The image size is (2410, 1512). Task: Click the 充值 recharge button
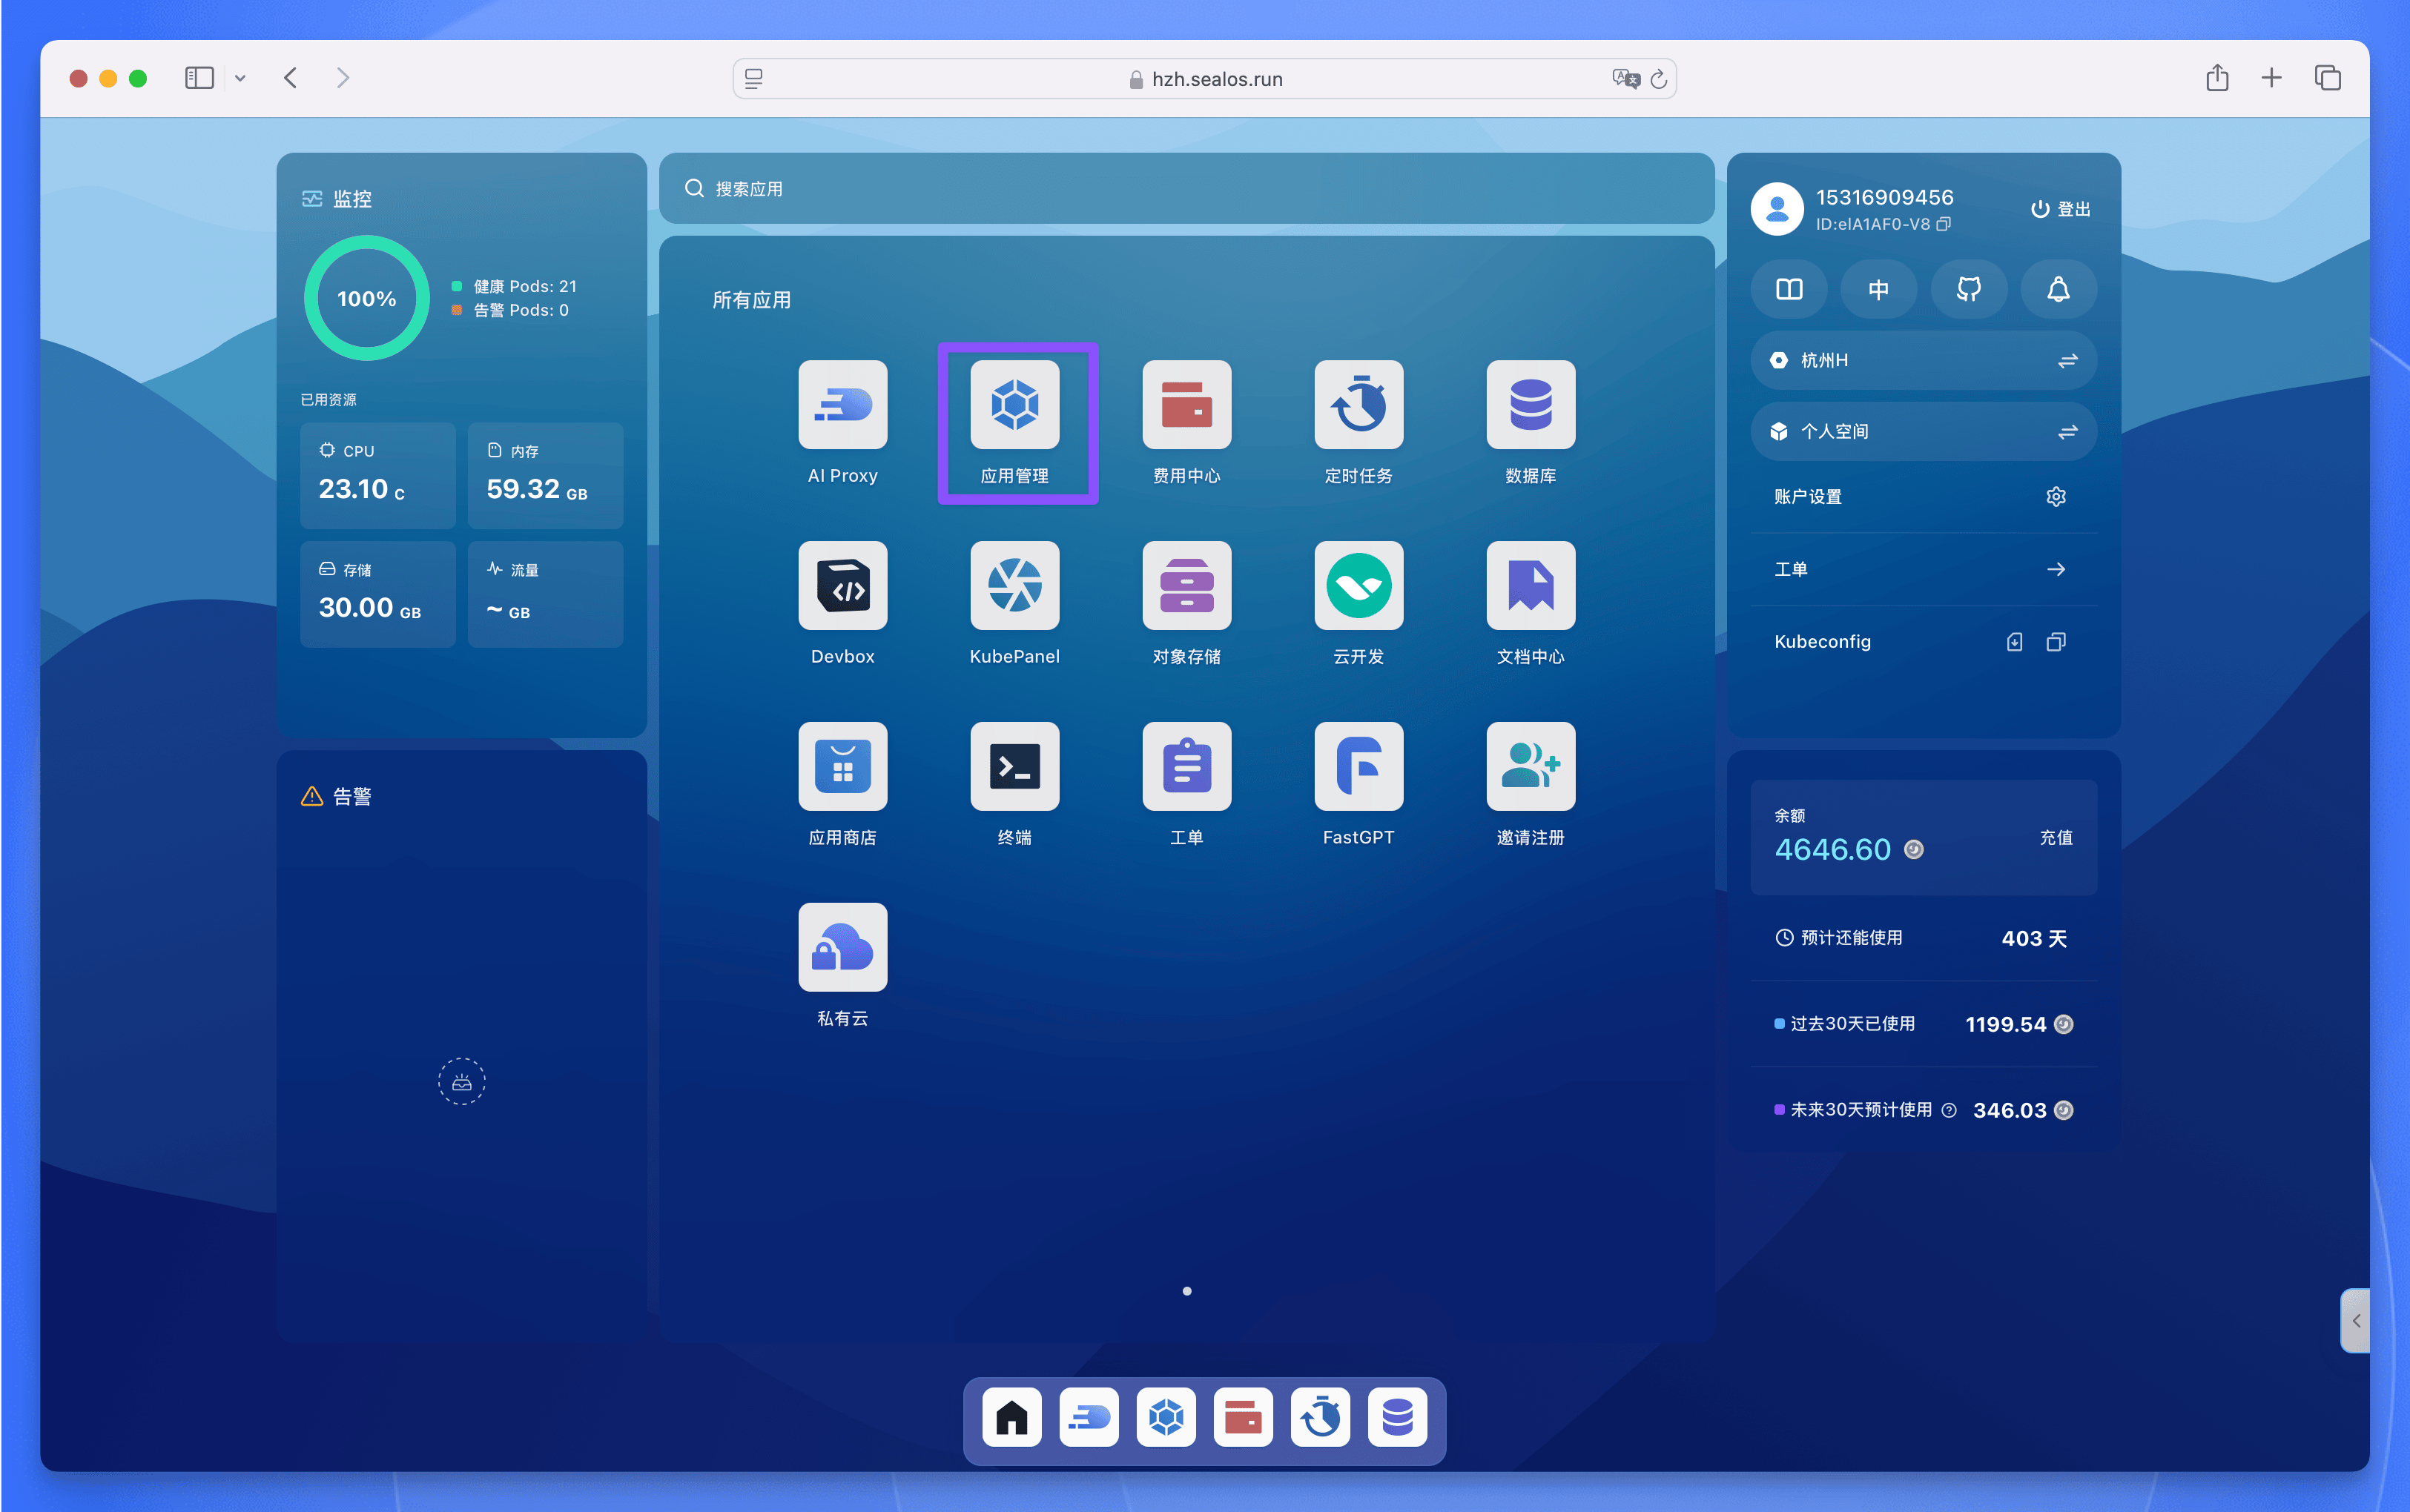(2056, 838)
